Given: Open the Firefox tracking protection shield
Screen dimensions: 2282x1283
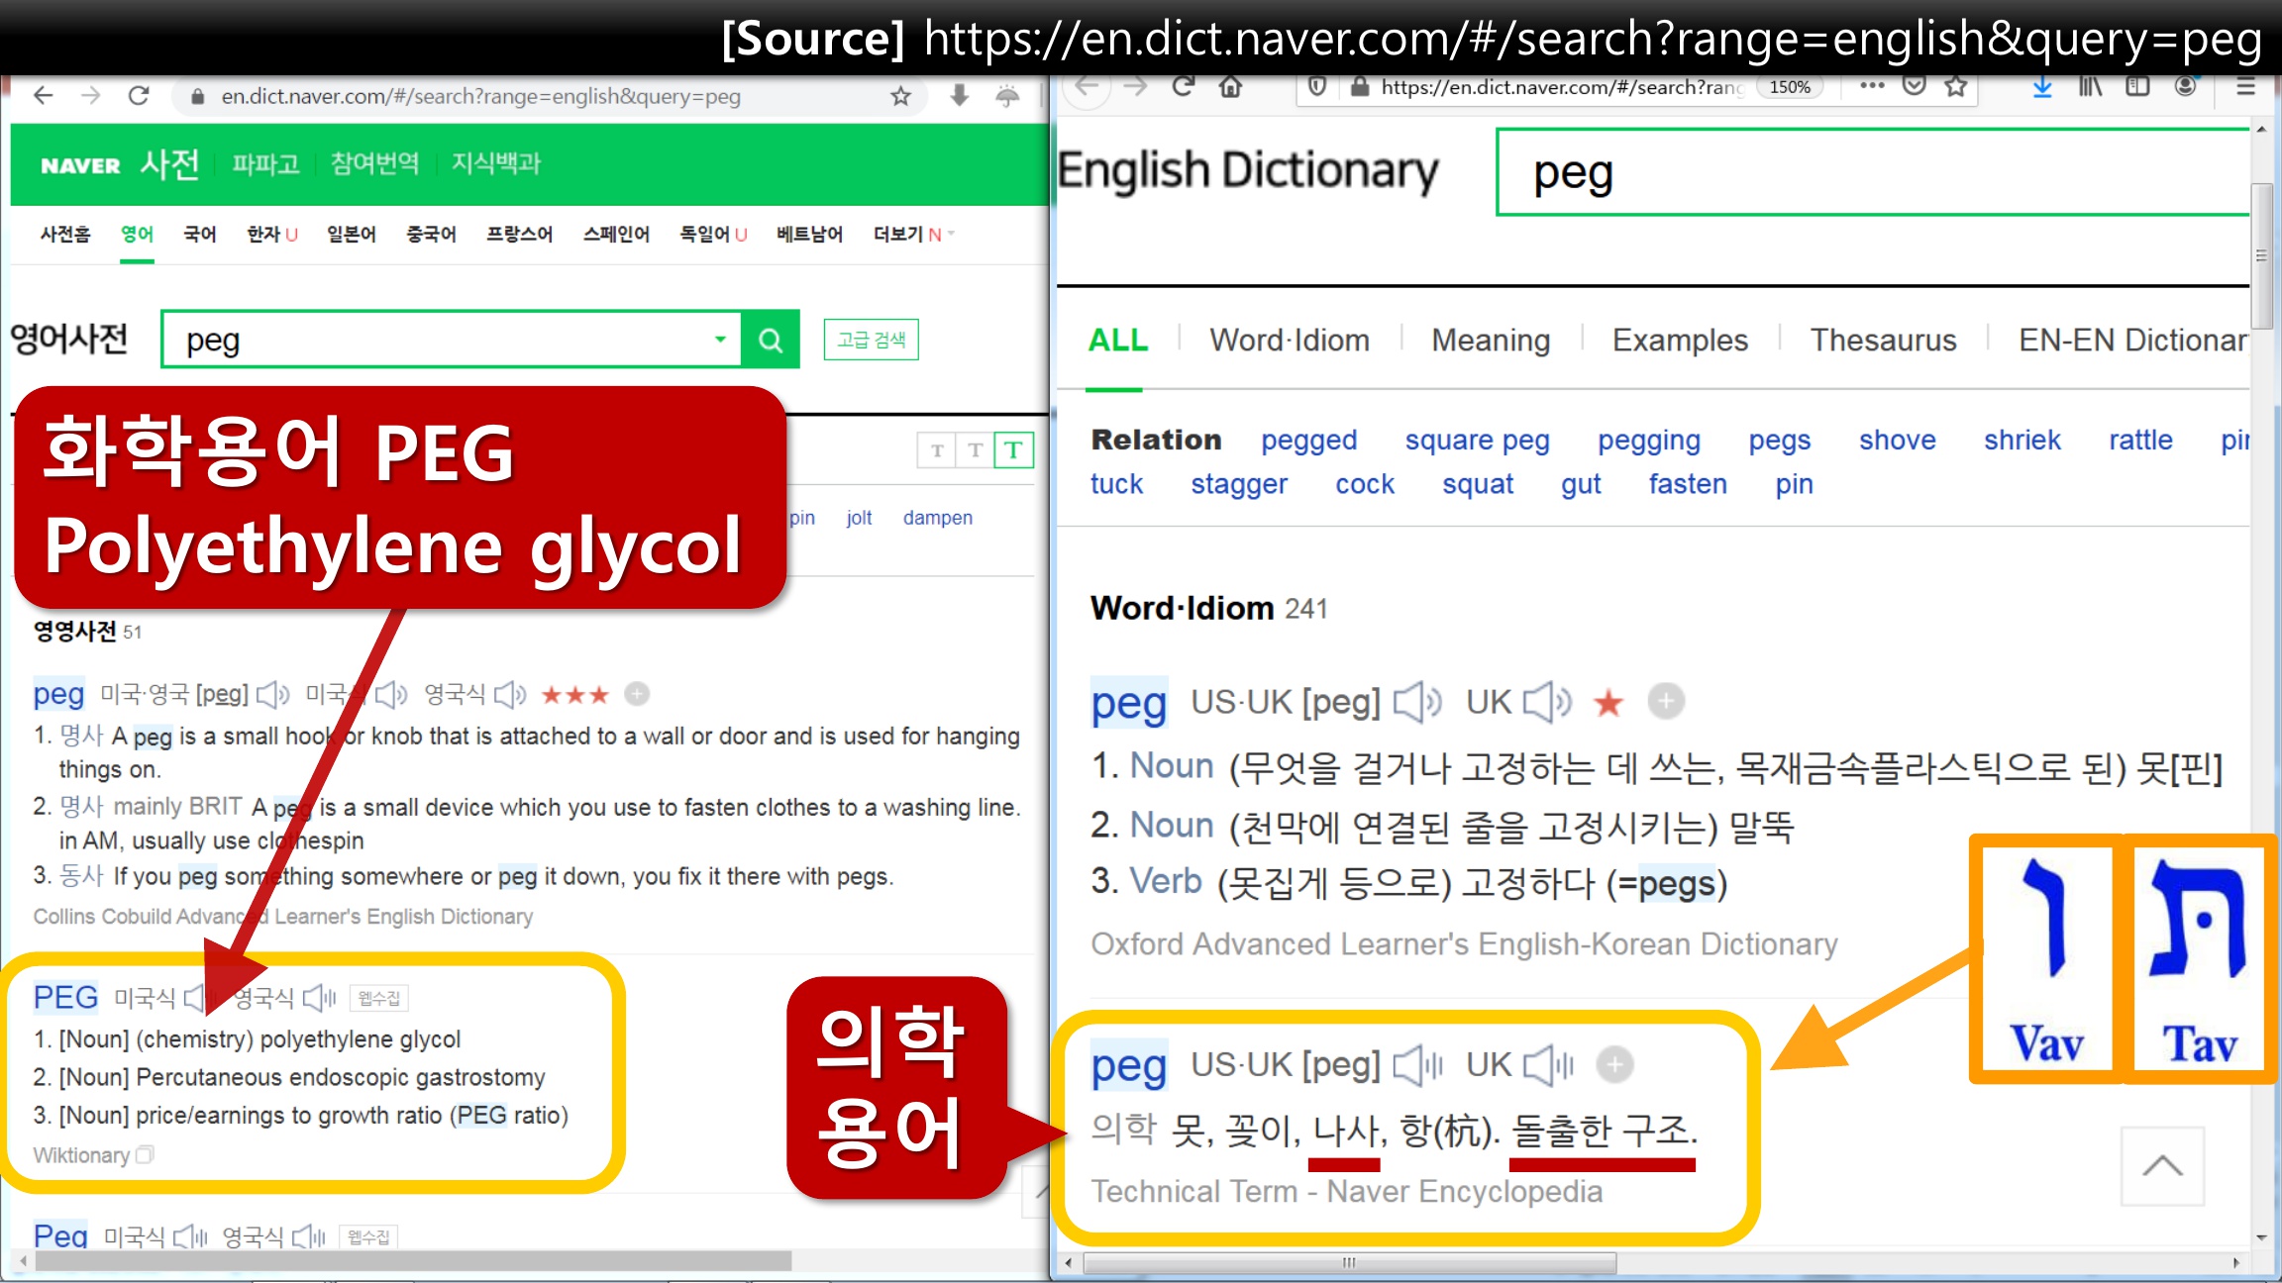Looking at the screenshot, I should (1317, 87).
